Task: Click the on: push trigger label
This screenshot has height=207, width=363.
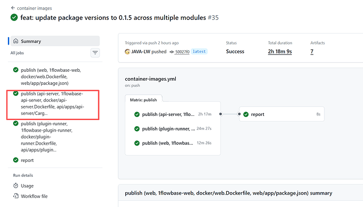Action: [x=133, y=85]
